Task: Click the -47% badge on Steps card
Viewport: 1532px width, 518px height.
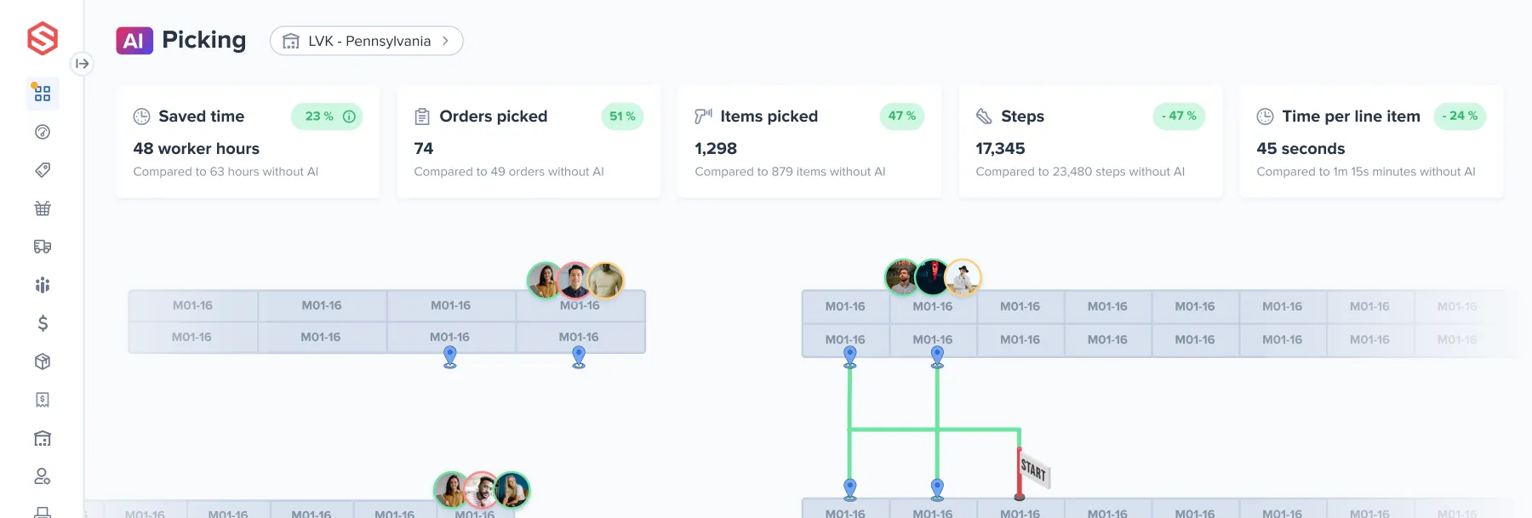Action: tap(1178, 116)
